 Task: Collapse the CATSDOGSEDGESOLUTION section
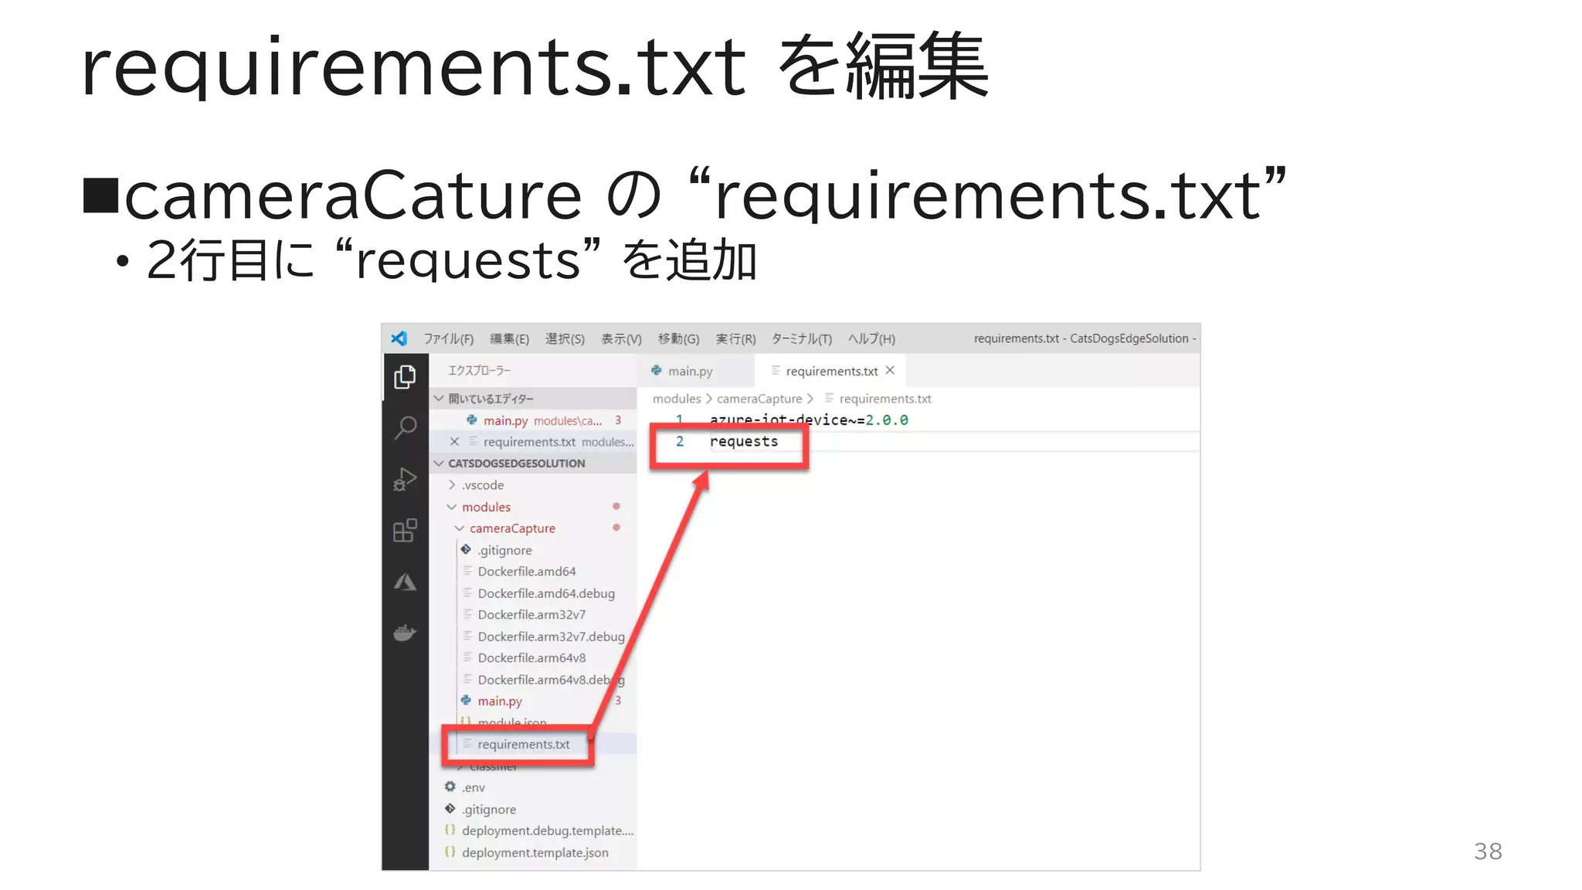click(533, 464)
